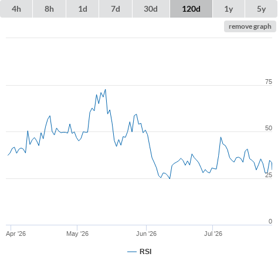Switch chart to 1y range
278x267 pixels.
229,9
